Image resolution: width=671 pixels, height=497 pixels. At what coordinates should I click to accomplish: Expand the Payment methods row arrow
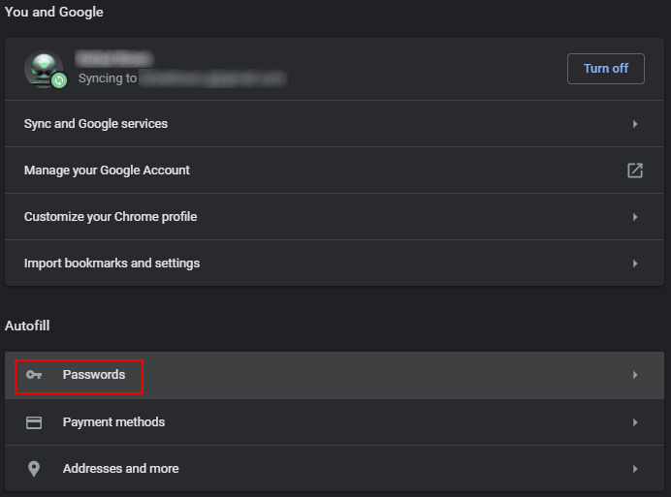[635, 422]
